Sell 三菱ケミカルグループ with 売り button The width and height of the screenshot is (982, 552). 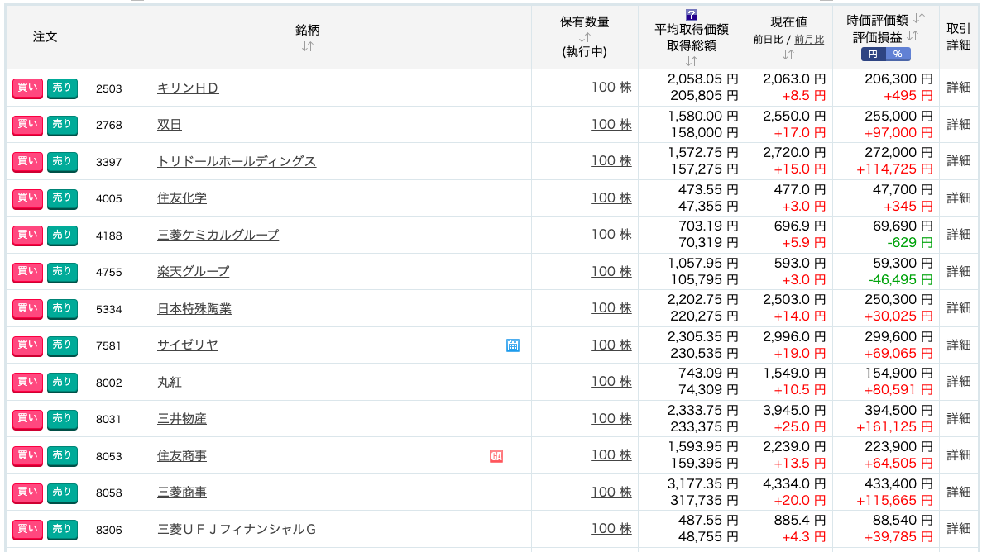click(x=62, y=235)
